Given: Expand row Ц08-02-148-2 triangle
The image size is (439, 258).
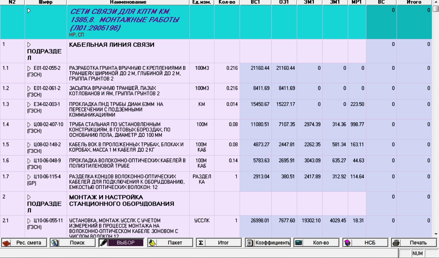Looking at the screenshot, I should point(29,145).
